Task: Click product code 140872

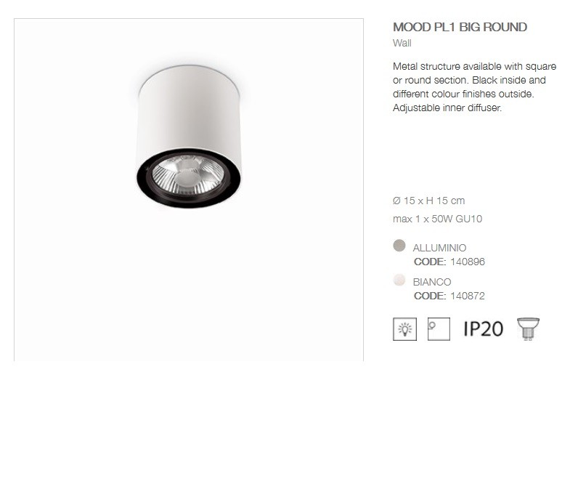Action: point(468,296)
